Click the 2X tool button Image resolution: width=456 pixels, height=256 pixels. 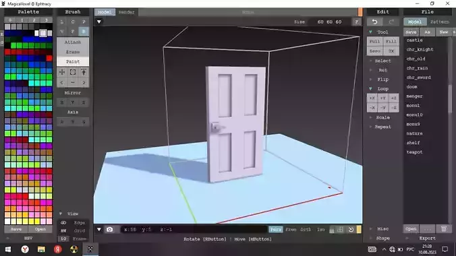click(x=391, y=51)
